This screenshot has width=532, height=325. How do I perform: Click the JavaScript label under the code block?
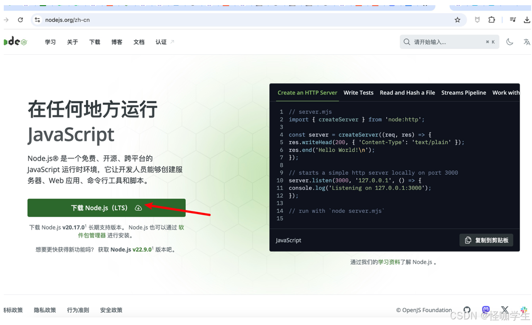click(x=288, y=240)
